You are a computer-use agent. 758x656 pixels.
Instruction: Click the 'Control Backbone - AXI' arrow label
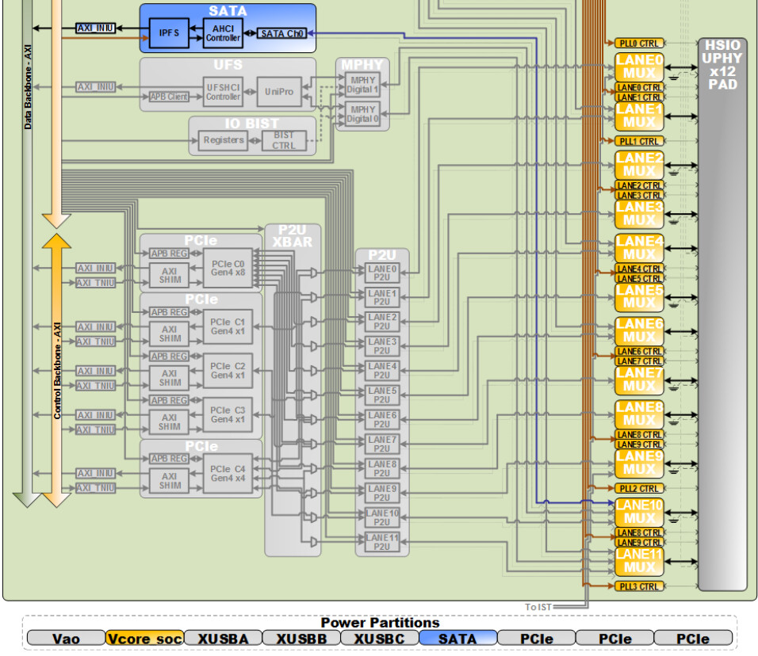tap(57, 371)
